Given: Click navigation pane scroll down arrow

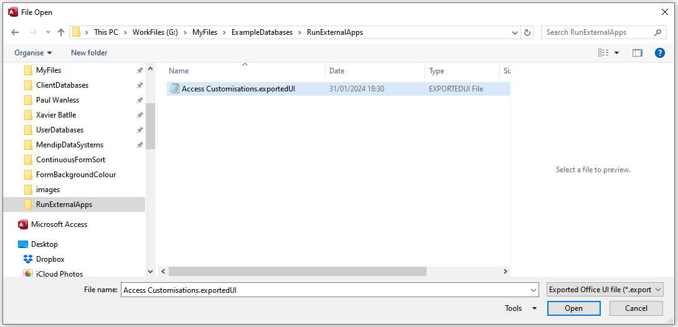Looking at the screenshot, I should (151, 272).
